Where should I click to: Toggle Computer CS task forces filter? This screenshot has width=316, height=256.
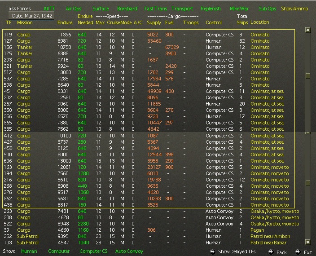coord(93,251)
